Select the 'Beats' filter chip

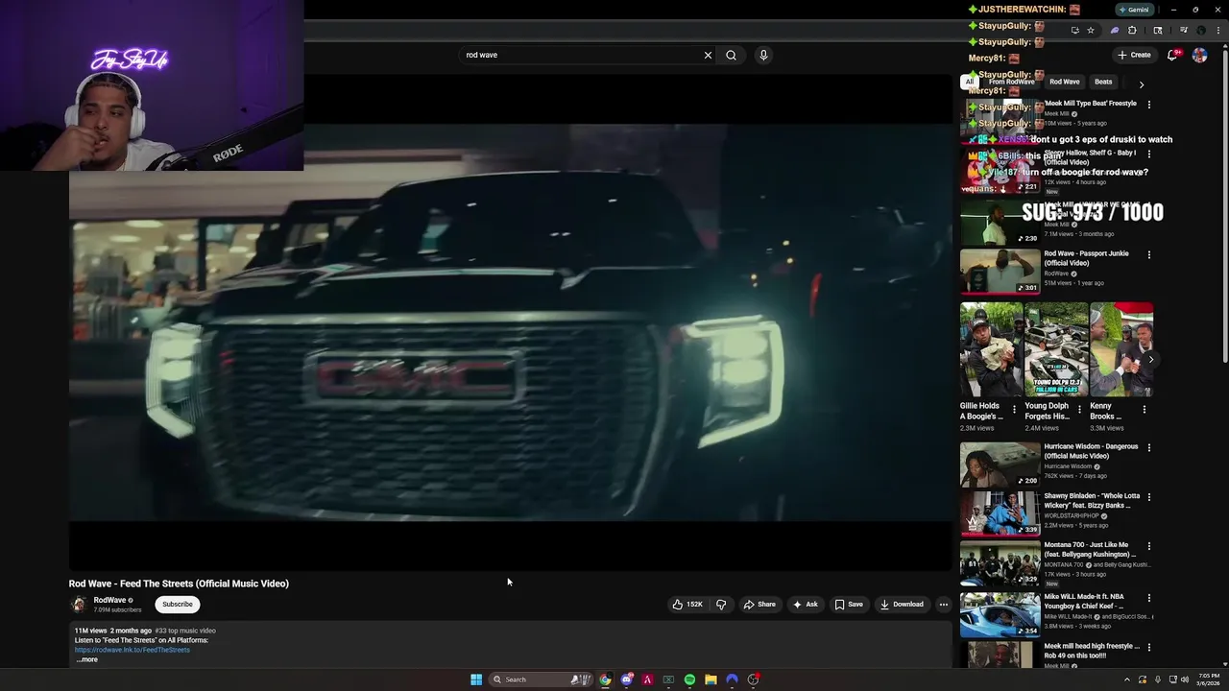tap(1103, 82)
